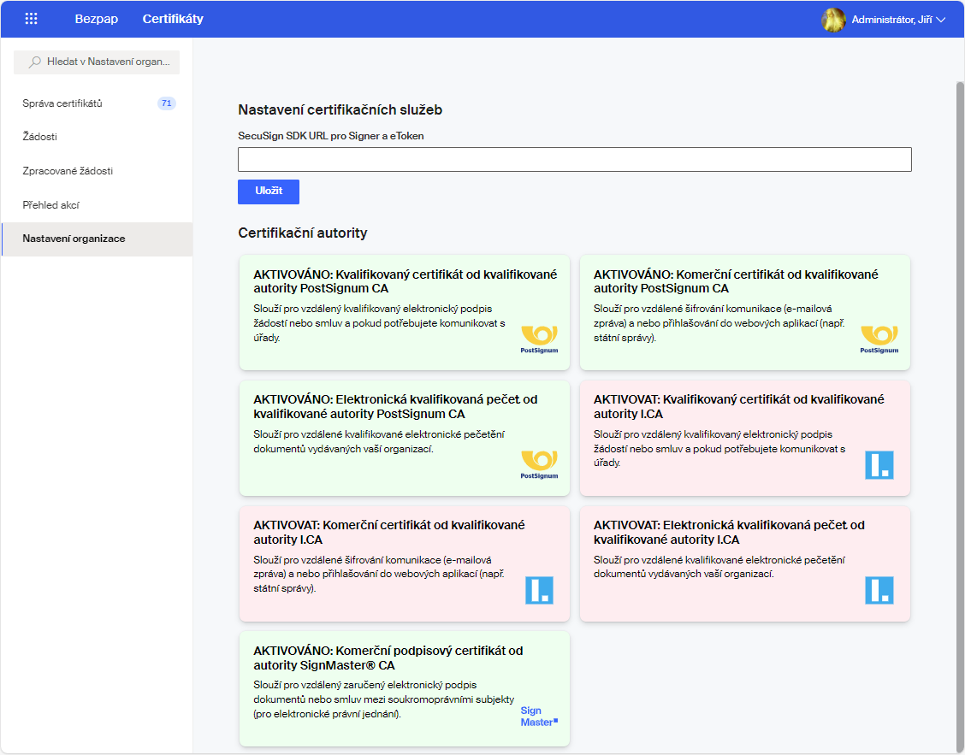The width and height of the screenshot is (965, 755).
Task: Open the SignMaster CA podpisový certifikát card title
Action: pos(388,658)
